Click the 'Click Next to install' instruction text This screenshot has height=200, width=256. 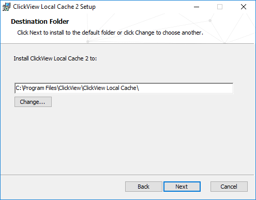click(110, 33)
